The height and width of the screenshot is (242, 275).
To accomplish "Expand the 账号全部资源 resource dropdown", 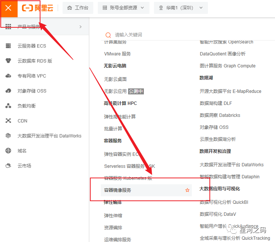I will tap(124, 8).
